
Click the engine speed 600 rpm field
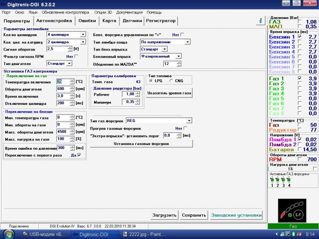(x=63, y=89)
